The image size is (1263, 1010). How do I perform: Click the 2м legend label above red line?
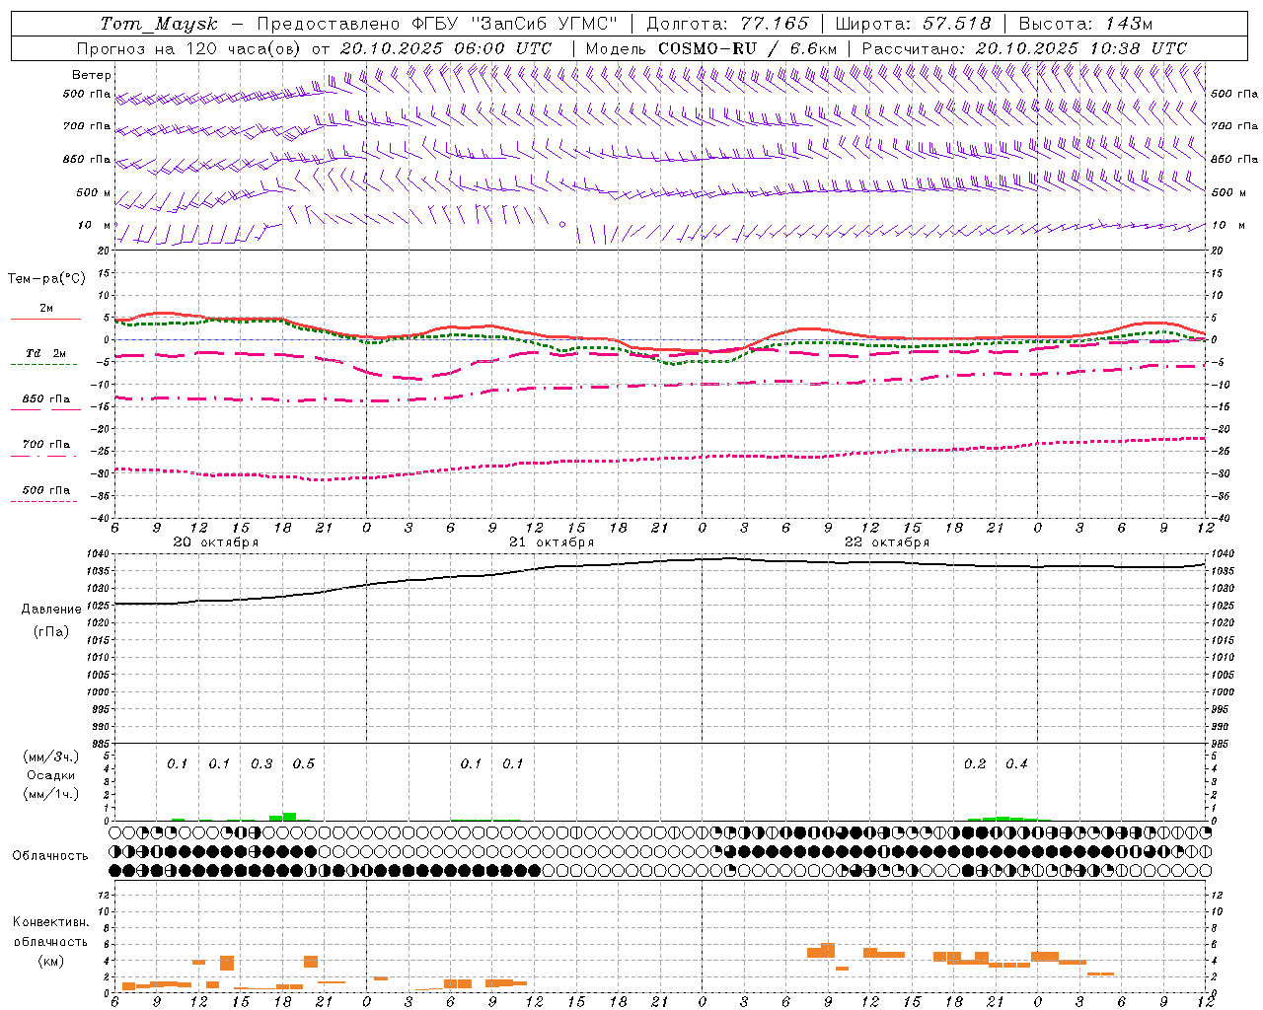point(46,309)
